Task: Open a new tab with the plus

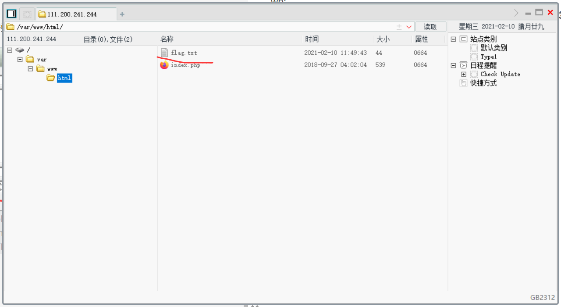Action: click(x=122, y=14)
